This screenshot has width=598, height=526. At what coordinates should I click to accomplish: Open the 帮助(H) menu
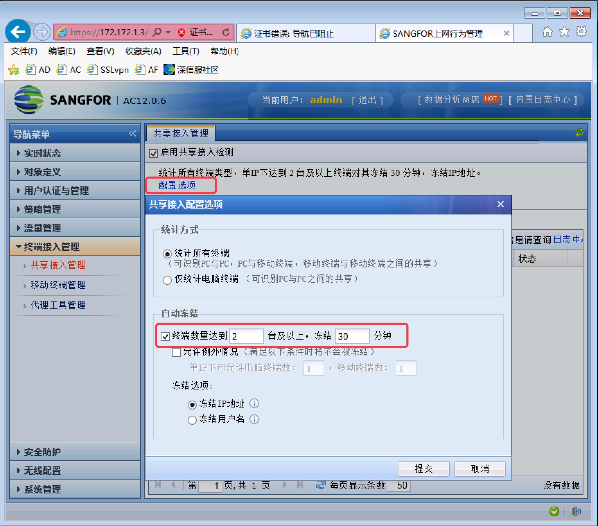(225, 51)
